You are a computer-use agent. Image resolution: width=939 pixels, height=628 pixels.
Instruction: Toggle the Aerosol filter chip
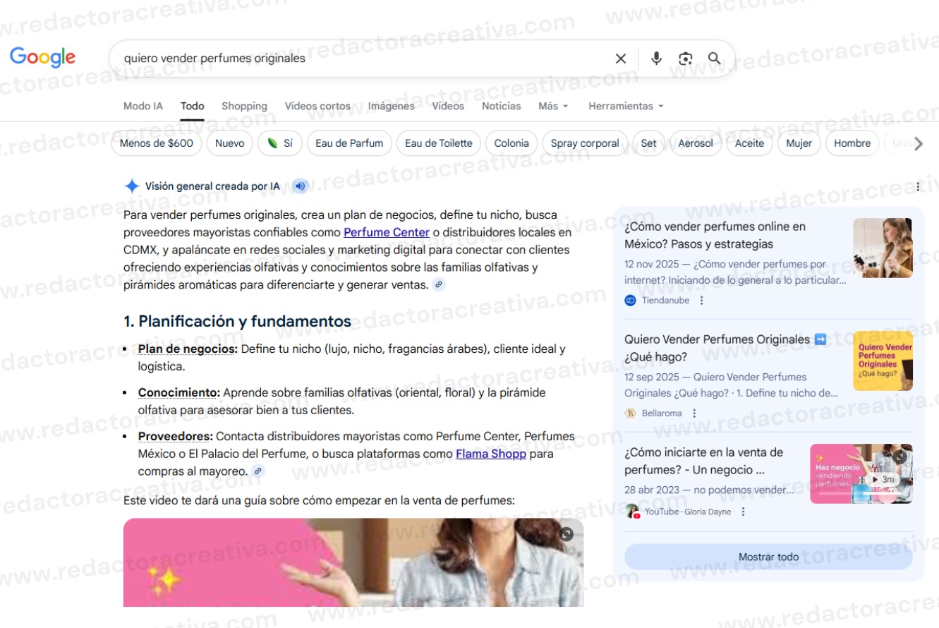click(x=696, y=143)
